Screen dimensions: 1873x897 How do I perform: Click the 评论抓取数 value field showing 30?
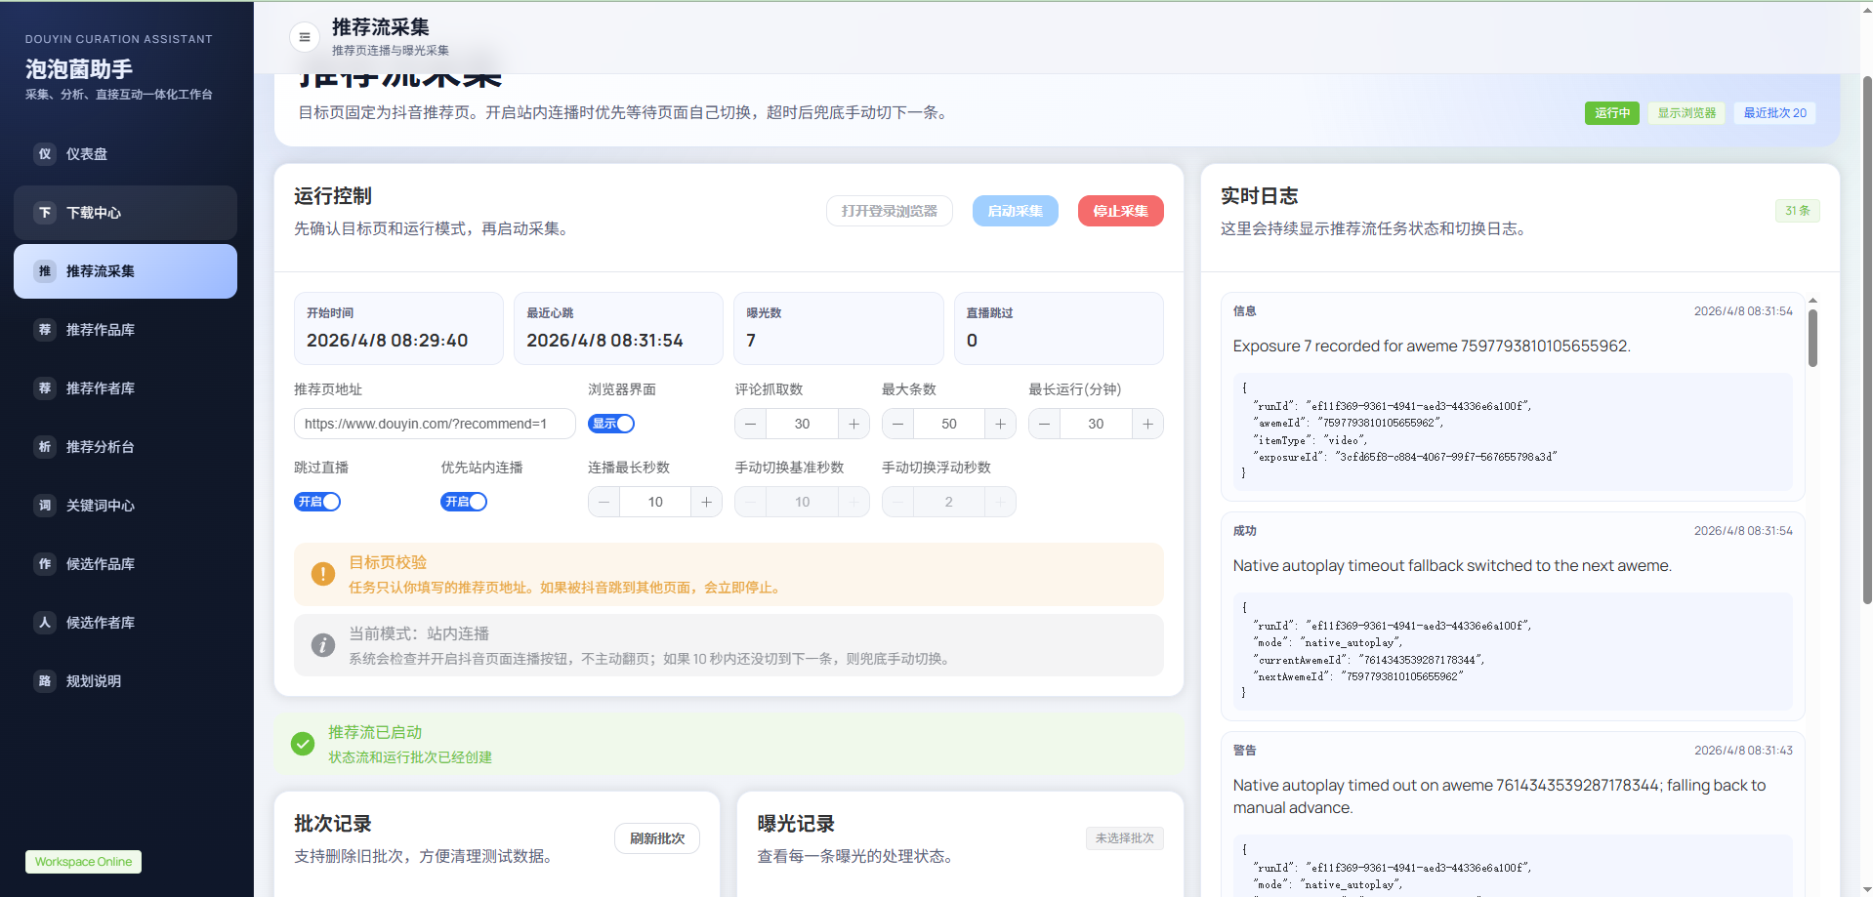[x=802, y=424]
